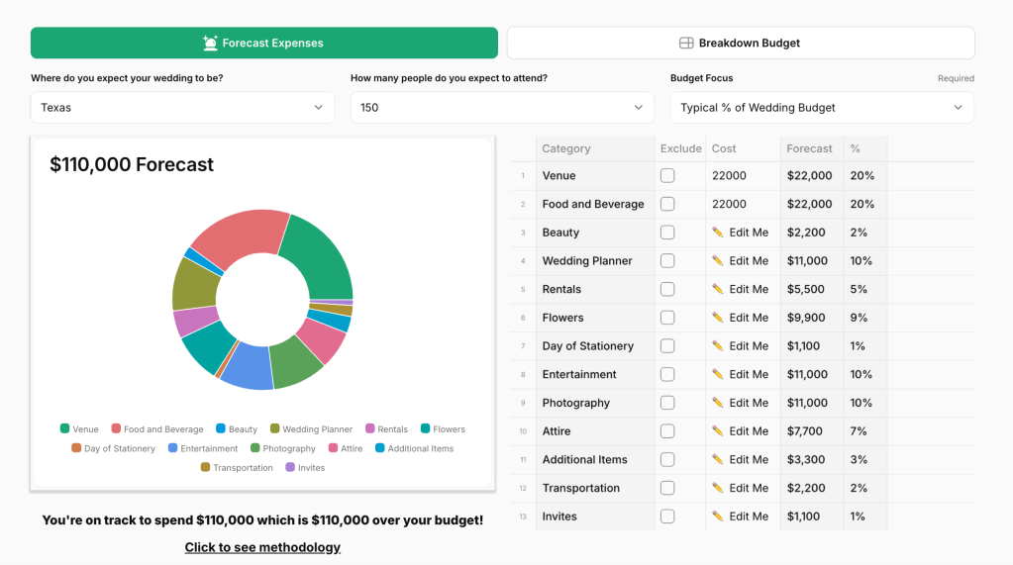Screen dimensions: 1013x565
Task: Click the pencil icon in Invites row
Action: (x=718, y=517)
